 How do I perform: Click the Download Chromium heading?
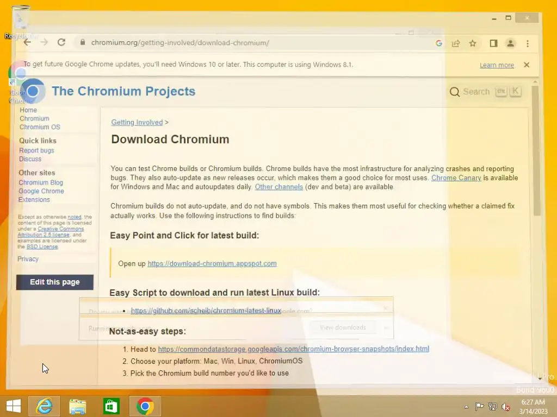click(170, 140)
